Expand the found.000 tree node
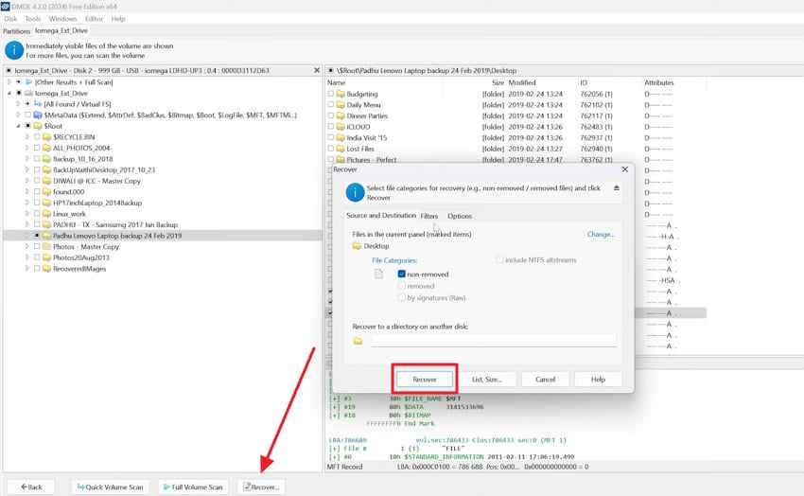This screenshot has width=804, height=496. point(27,192)
